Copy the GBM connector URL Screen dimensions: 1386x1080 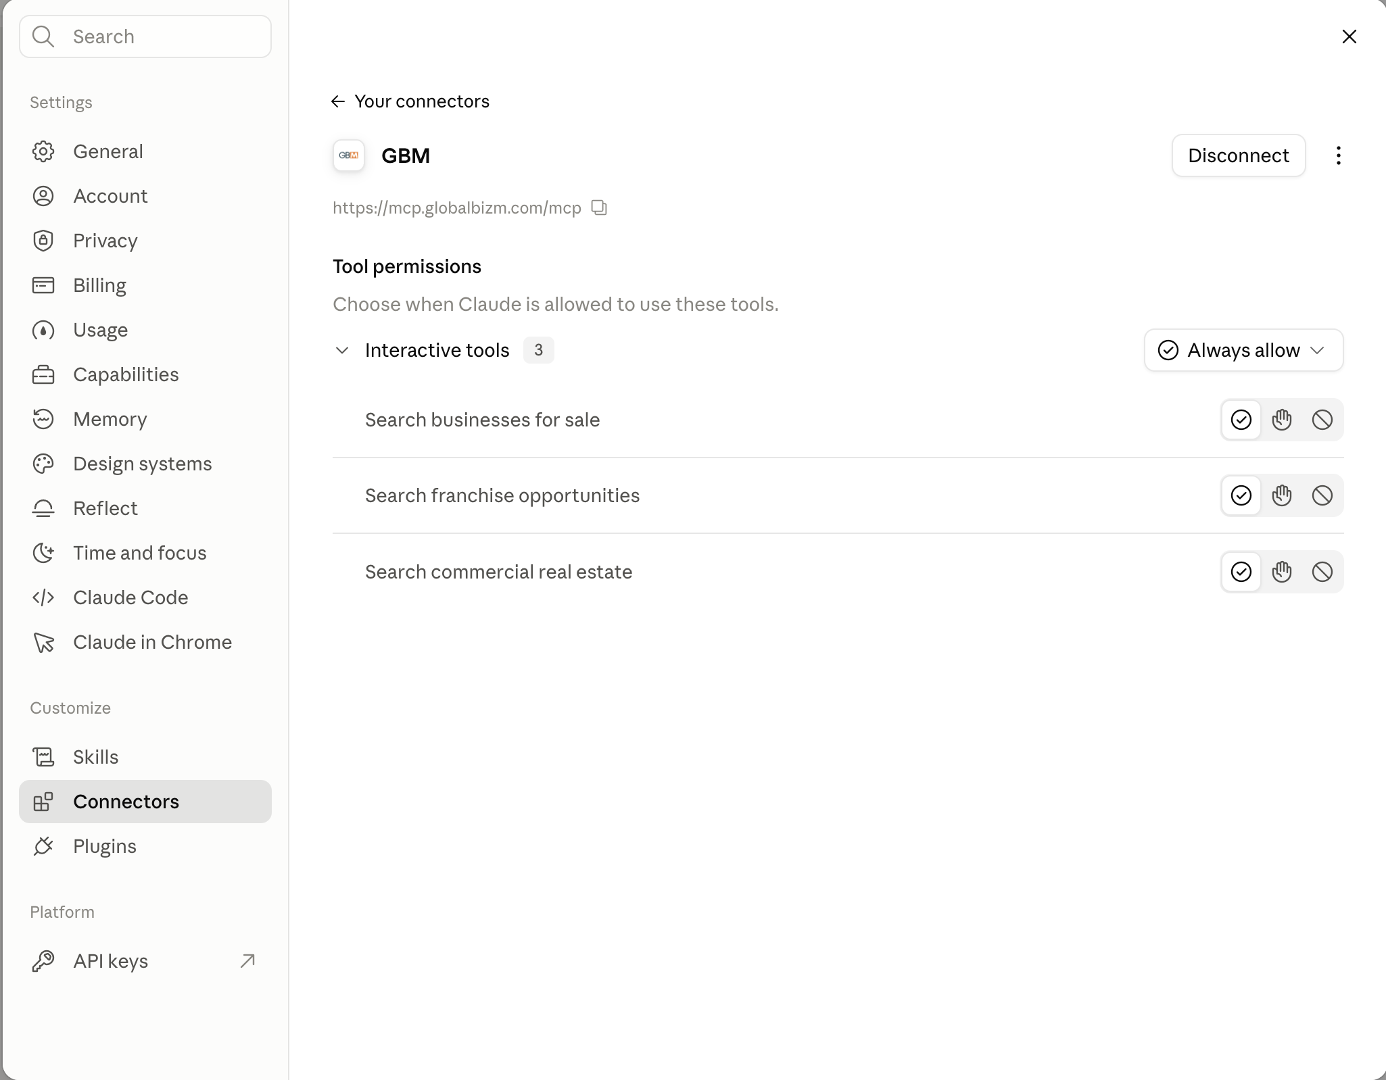[x=599, y=207]
